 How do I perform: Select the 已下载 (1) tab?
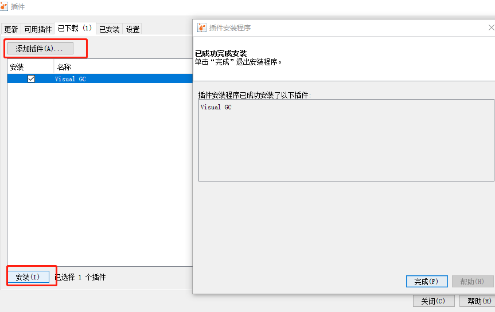pyautogui.click(x=75, y=29)
